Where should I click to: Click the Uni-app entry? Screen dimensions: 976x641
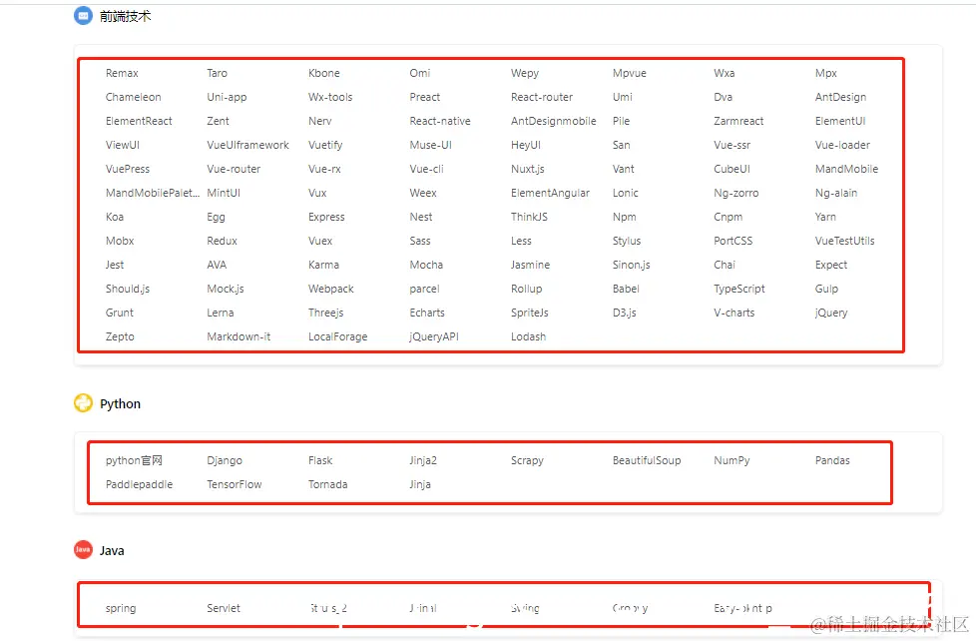(227, 97)
